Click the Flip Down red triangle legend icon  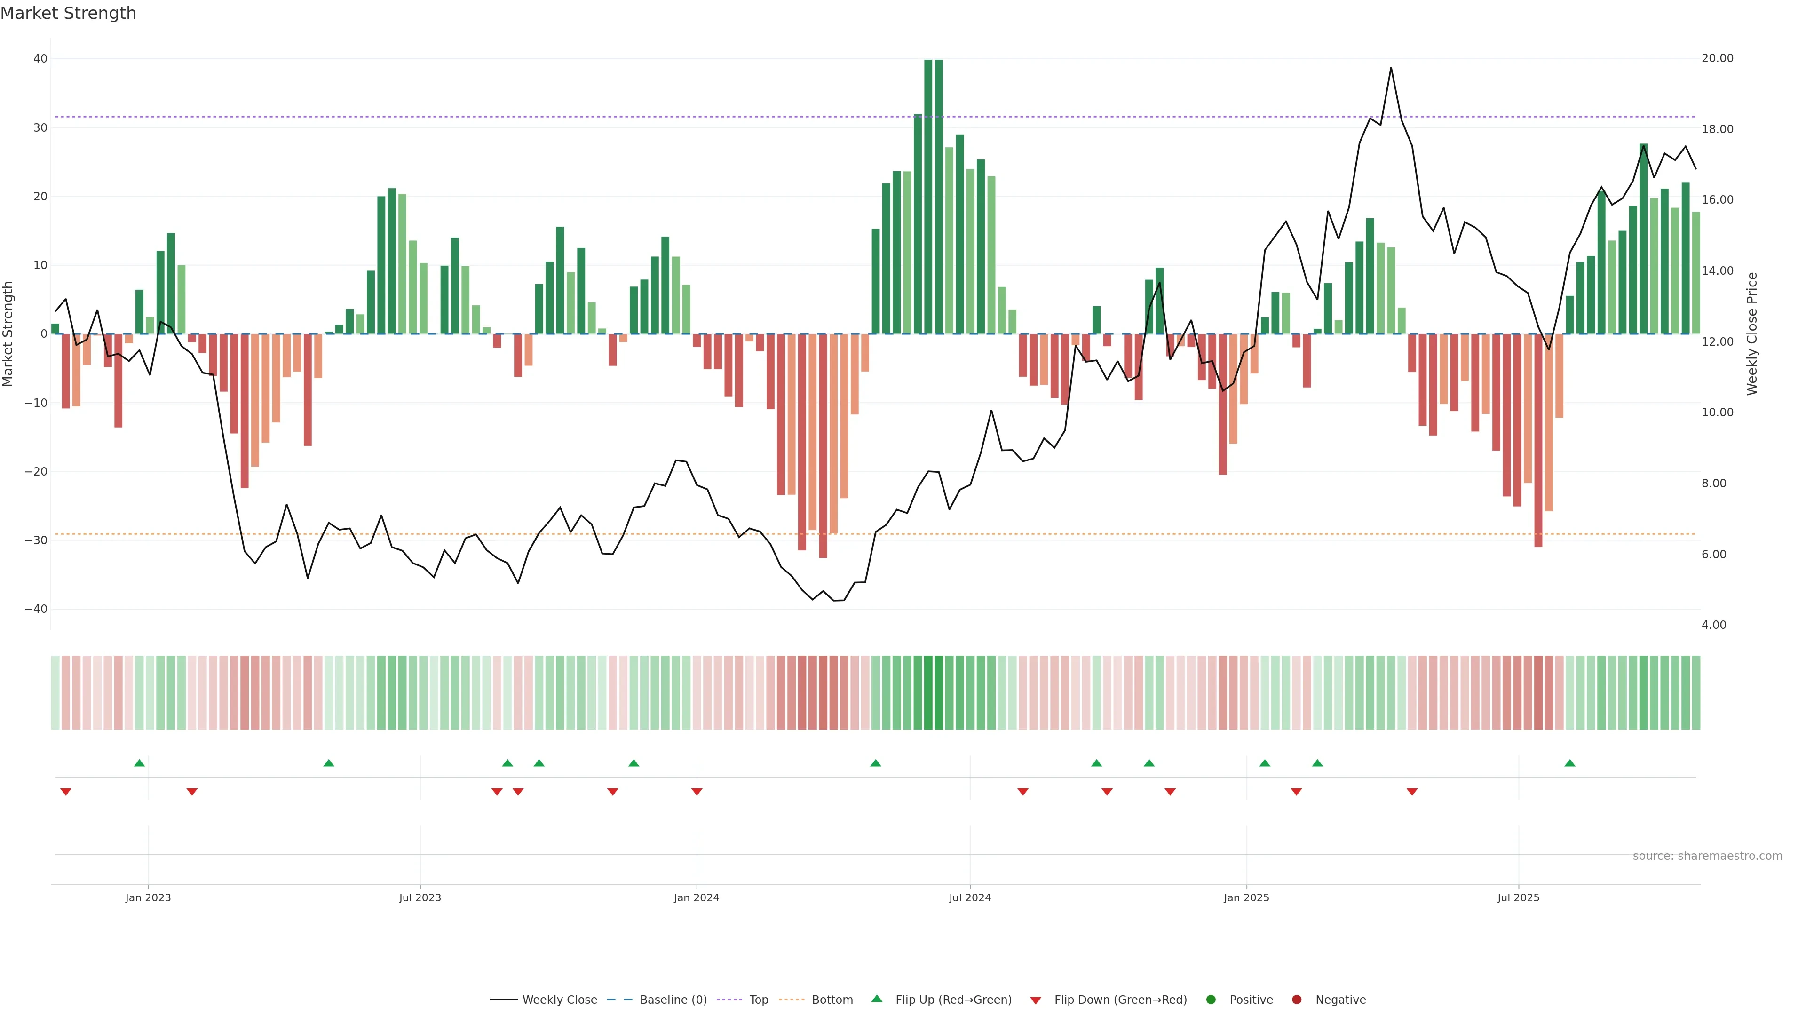(1036, 1000)
